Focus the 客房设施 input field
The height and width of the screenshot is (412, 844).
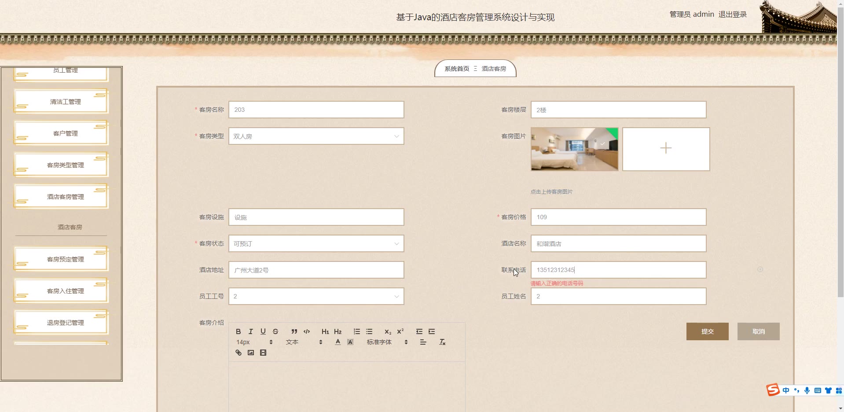pos(316,217)
